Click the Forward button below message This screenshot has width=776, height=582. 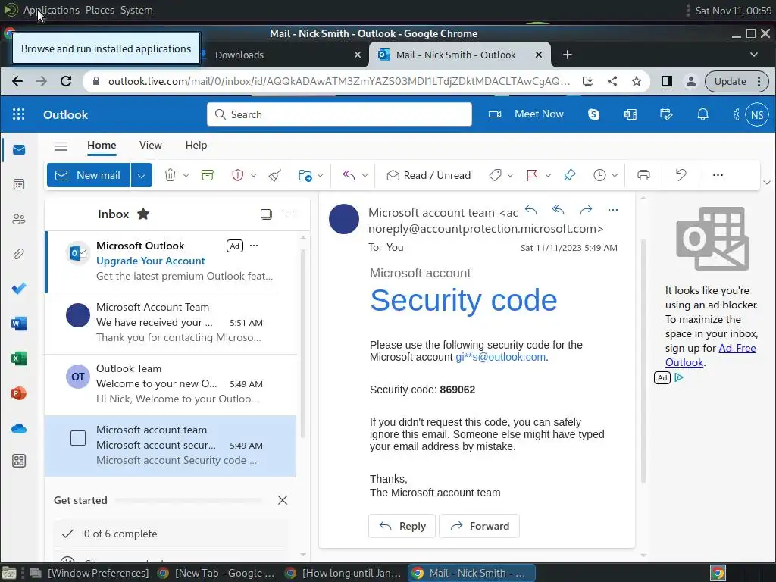[x=479, y=526]
